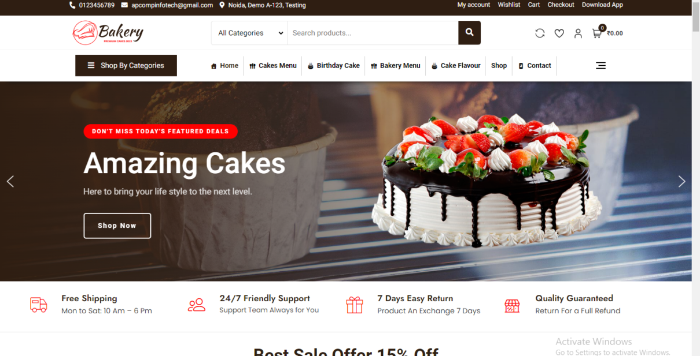Open the Download App link
The width and height of the screenshot is (700, 356).
coord(602,5)
